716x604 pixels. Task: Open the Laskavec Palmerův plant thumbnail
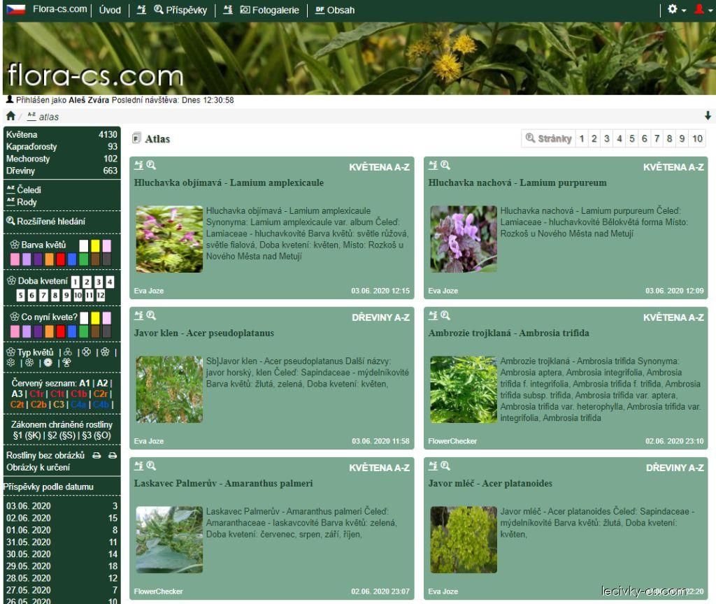169,540
